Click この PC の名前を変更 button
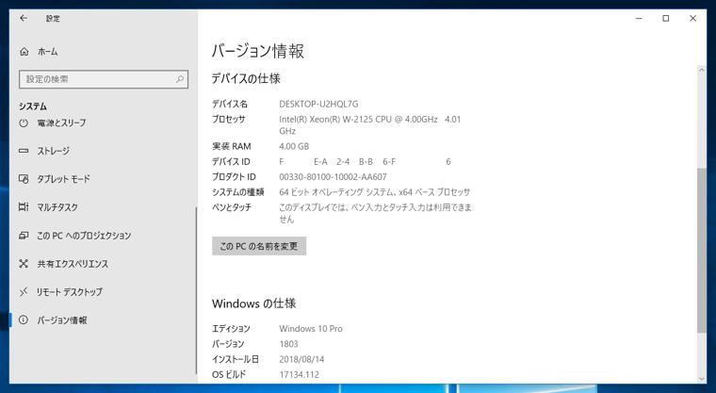This screenshot has height=393, width=716. tap(259, 246)
